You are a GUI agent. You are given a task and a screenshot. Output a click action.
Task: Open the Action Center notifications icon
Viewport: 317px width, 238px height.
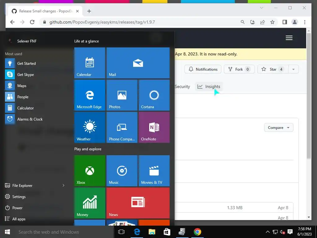[x=290, y=232]
